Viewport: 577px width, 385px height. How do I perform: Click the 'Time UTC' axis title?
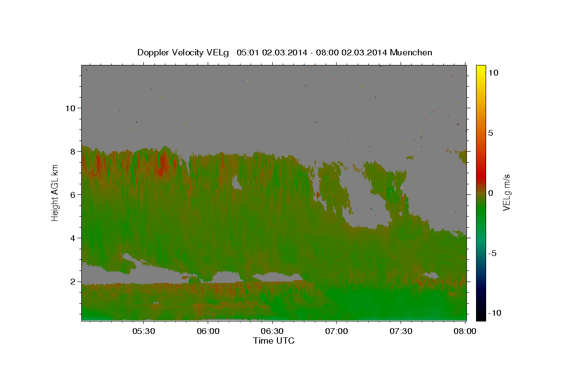(x=274, y=341)
